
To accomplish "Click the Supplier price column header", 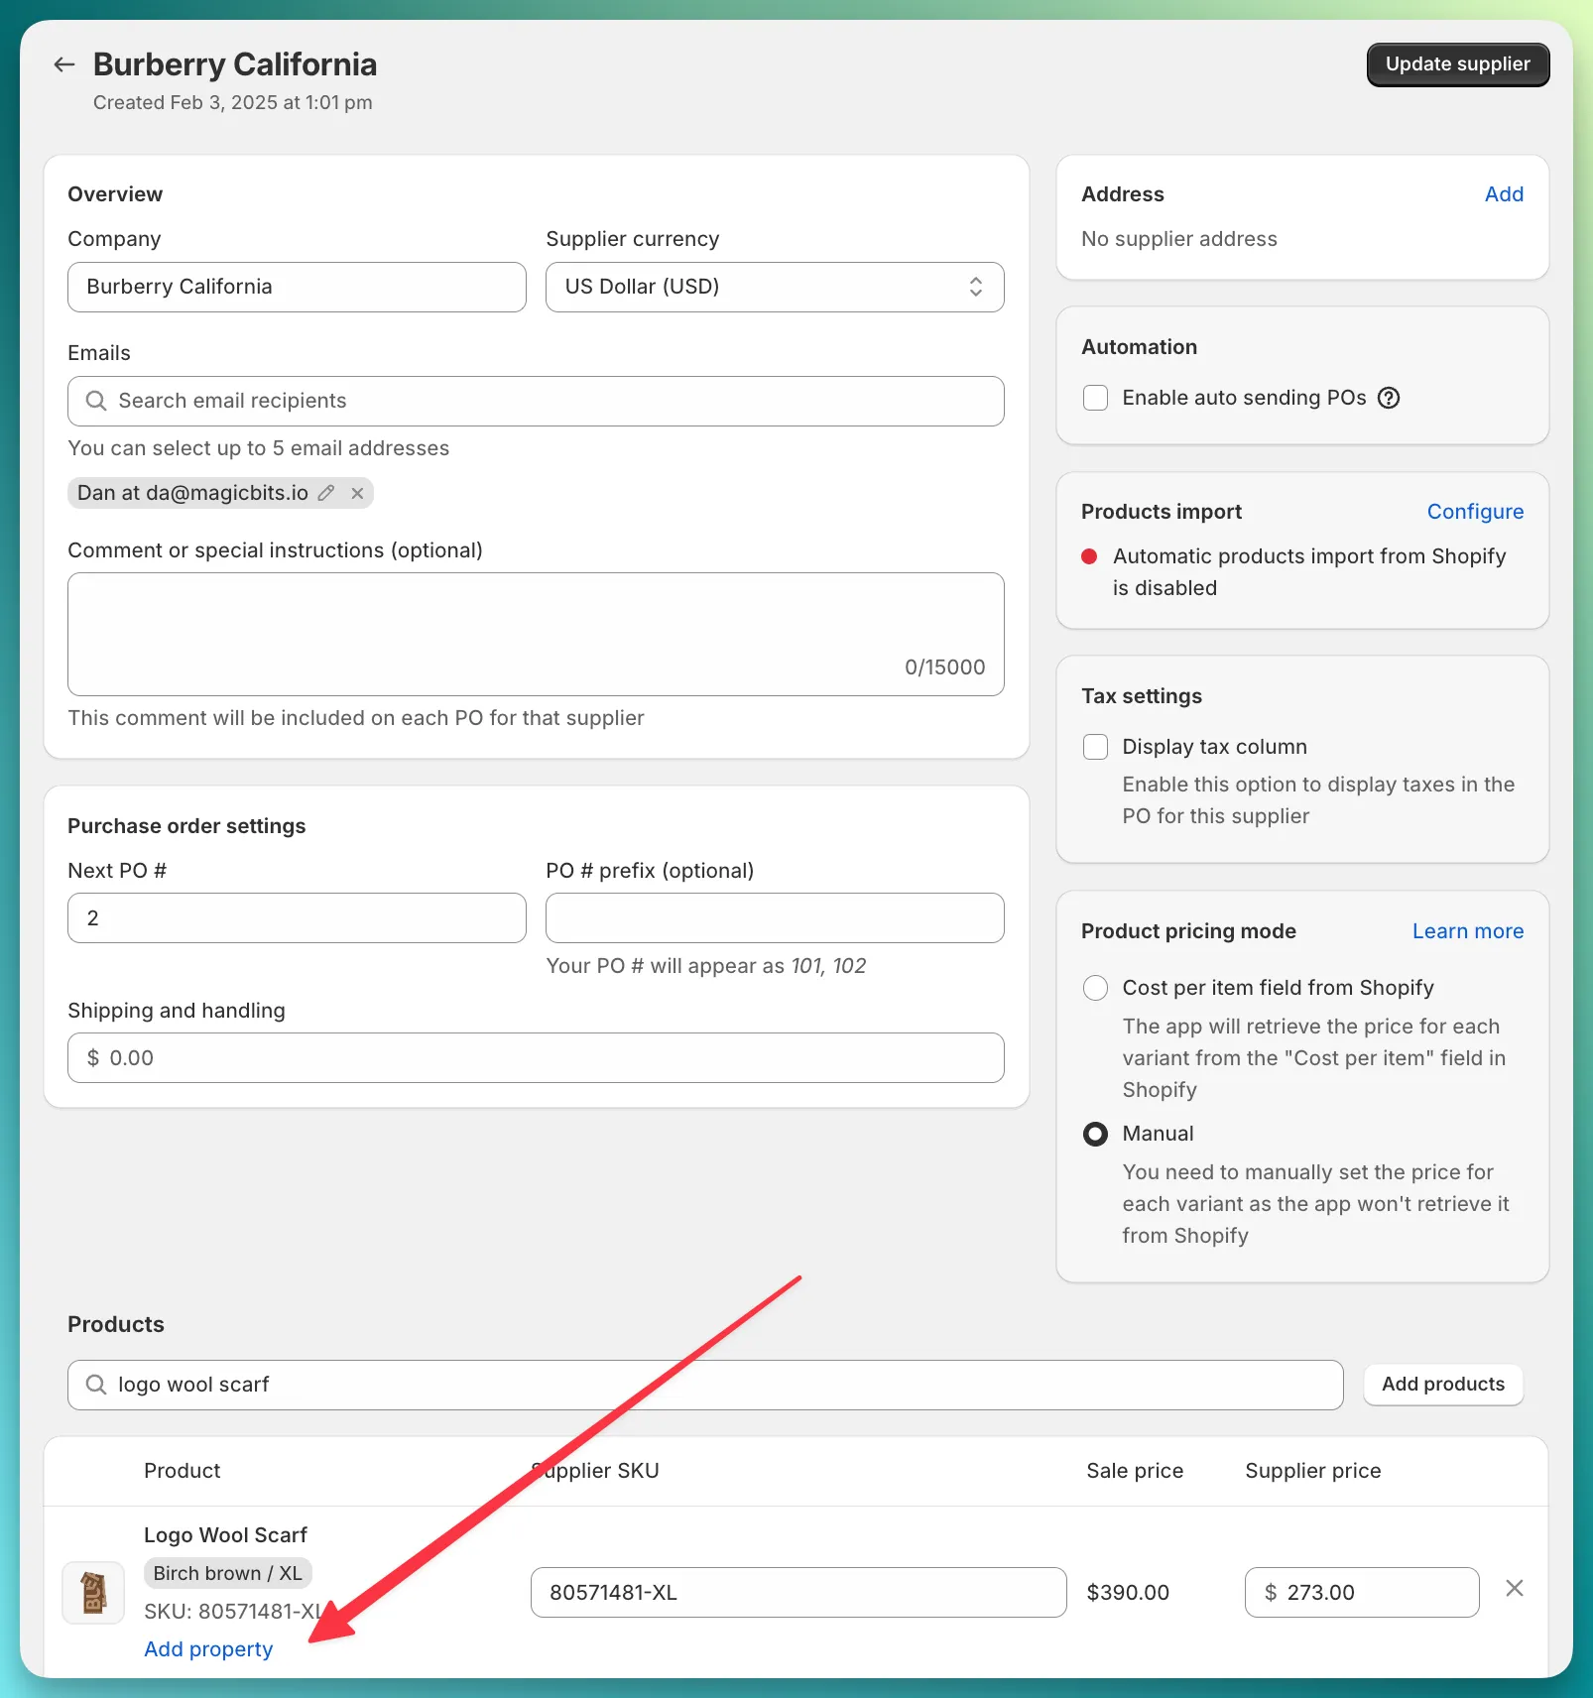I will pyautogui.click(x=1312, y=1471).
